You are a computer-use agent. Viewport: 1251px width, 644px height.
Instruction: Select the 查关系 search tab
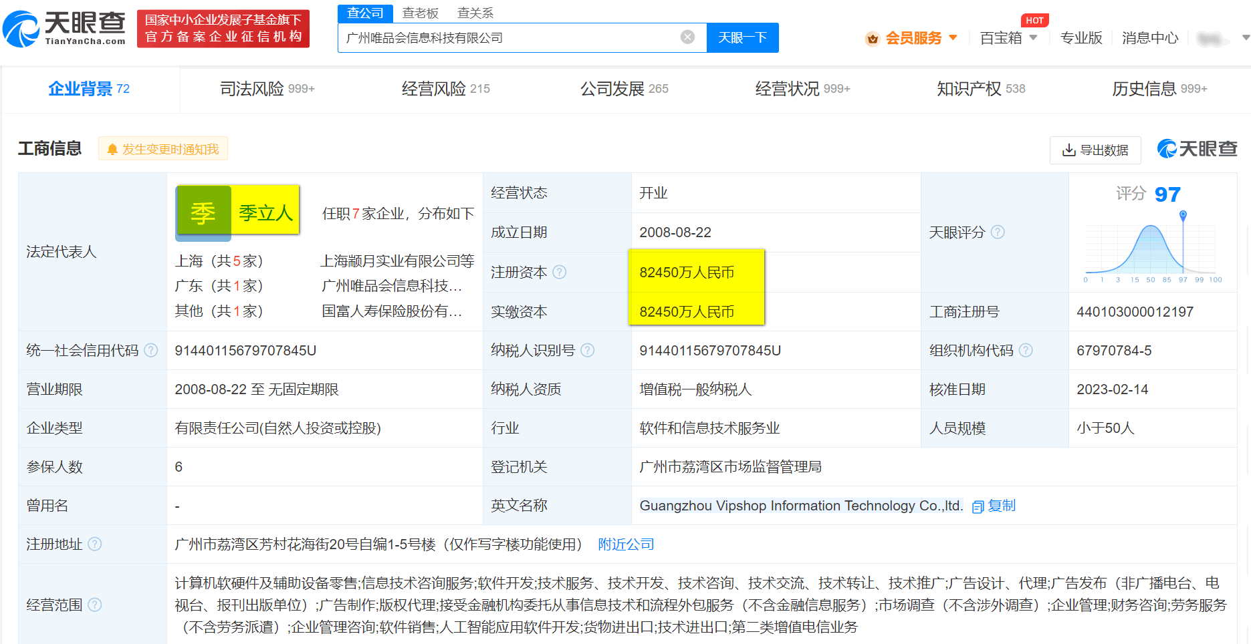475,13
